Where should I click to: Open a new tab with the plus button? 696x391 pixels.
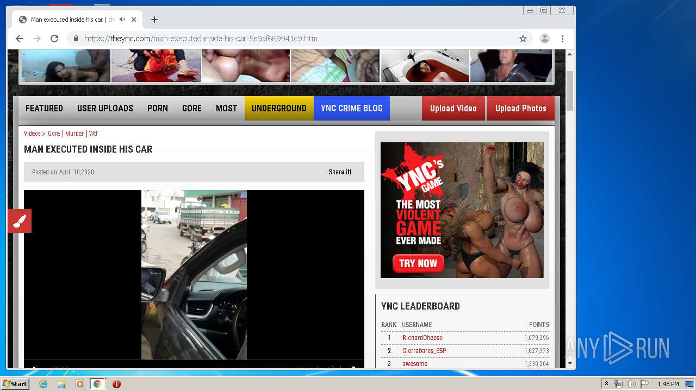pyautogui.click(x=154, y=20)
